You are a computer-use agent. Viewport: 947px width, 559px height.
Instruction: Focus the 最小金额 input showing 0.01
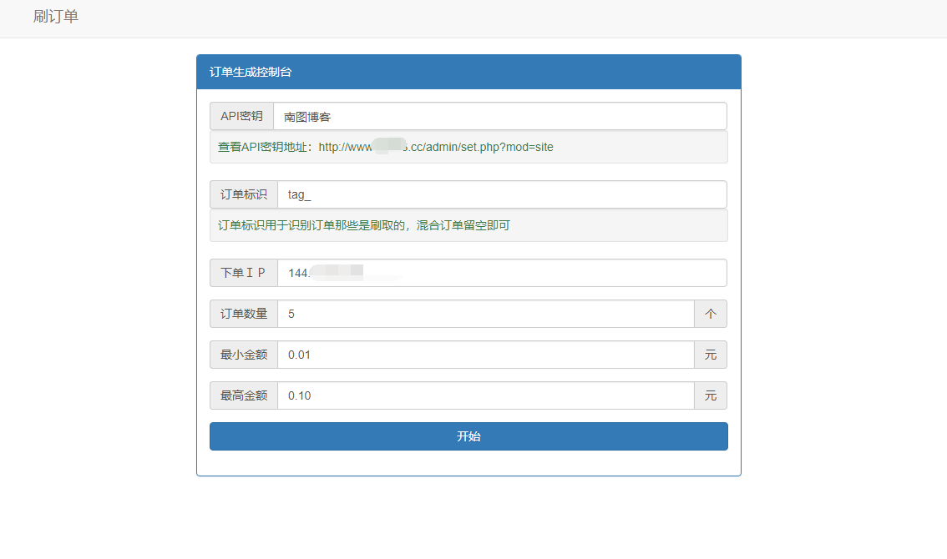(x=485, y=355)
